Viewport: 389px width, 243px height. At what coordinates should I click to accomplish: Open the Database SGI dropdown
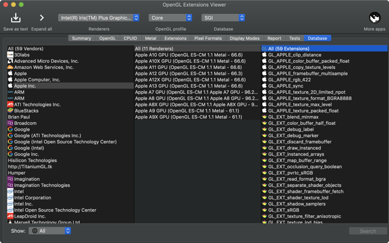(223, 18)
